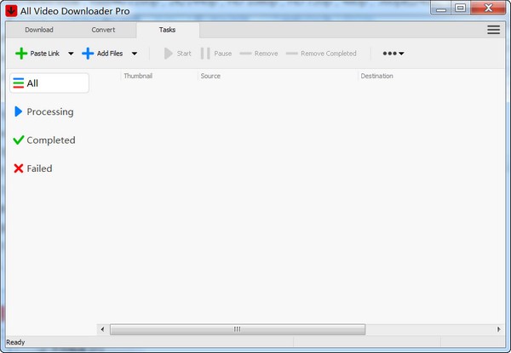Expand the Paste Link dropdown arrow
The height and width of the screenshot is (353, 511).
tap(71, 54)
